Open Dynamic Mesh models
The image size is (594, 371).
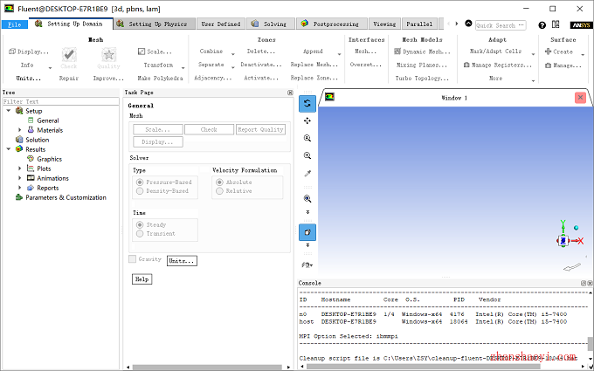[423, 52]
